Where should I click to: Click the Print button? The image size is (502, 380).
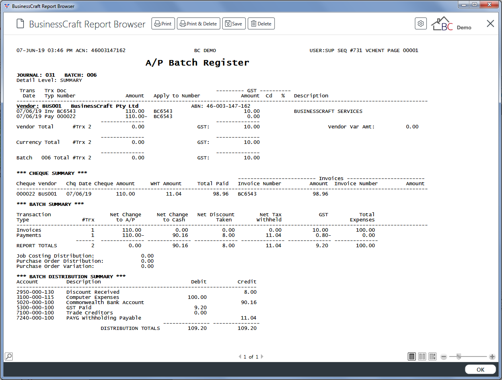point(163,24)
